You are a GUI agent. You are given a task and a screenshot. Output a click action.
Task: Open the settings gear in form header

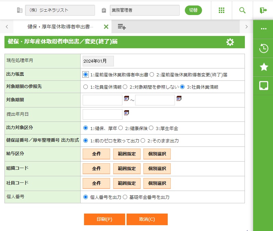(x=230, y=42)
